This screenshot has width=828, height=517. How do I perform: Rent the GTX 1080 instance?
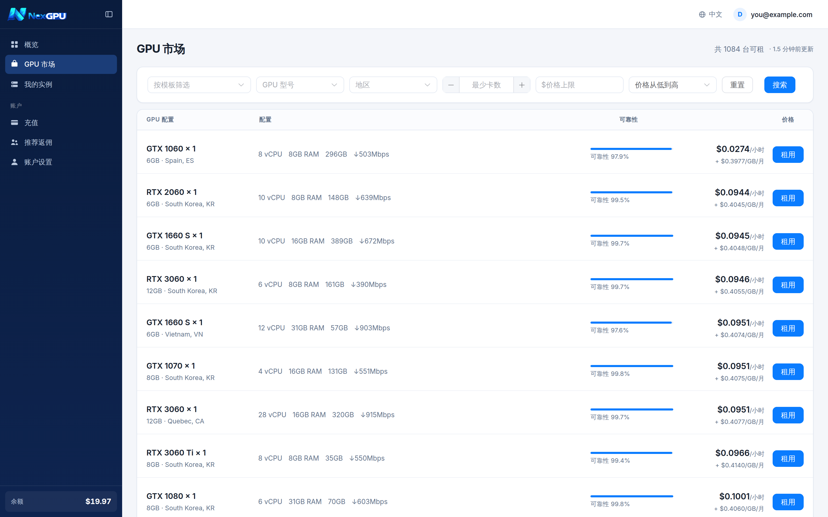(788, 502)
